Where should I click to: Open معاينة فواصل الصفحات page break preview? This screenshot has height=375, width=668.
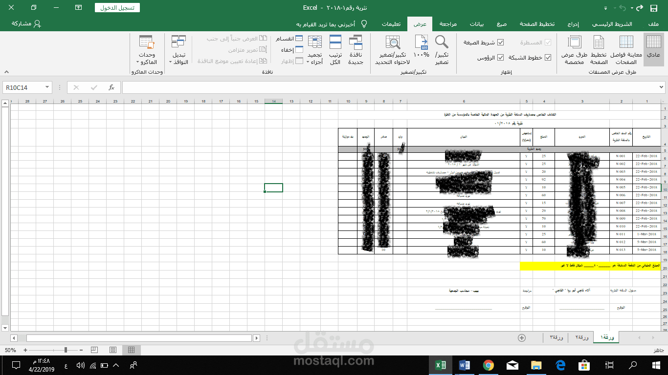[626, 50]
